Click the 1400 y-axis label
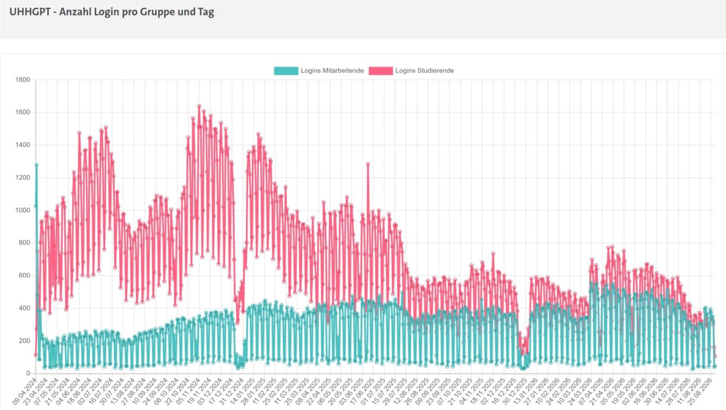Image resolution: width=726 pixels, height=410 pixels. pyautogui.click(x=23, y=145)
